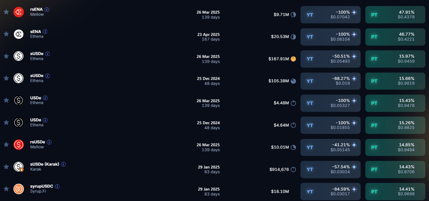
Task: Select YT for sUSDe at -88.27%
Action: click(x=330, y=81)
